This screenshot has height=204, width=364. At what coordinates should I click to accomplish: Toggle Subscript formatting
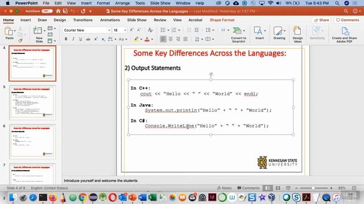point(103,39)
